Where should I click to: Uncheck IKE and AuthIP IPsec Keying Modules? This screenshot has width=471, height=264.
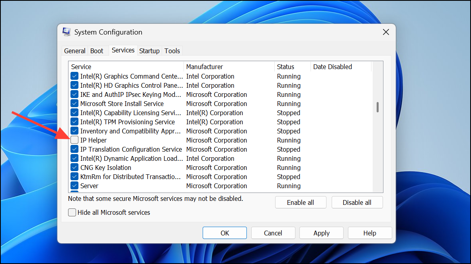(74, 94)
